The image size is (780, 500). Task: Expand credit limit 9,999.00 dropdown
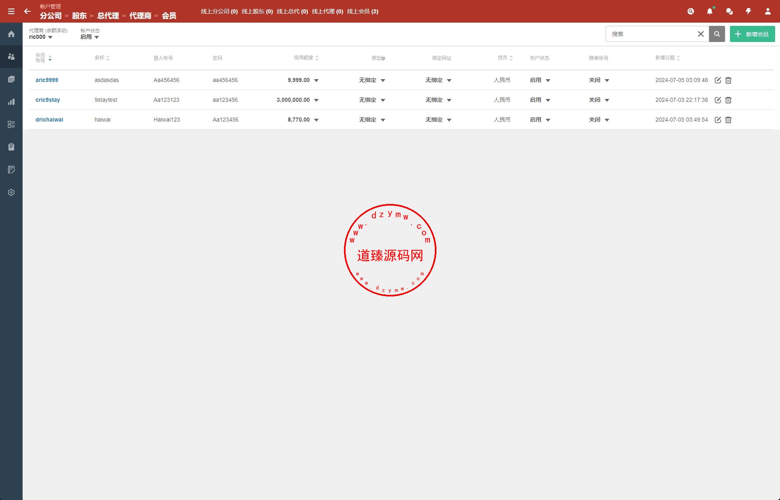pyautogui.click(x=316, y=80)
